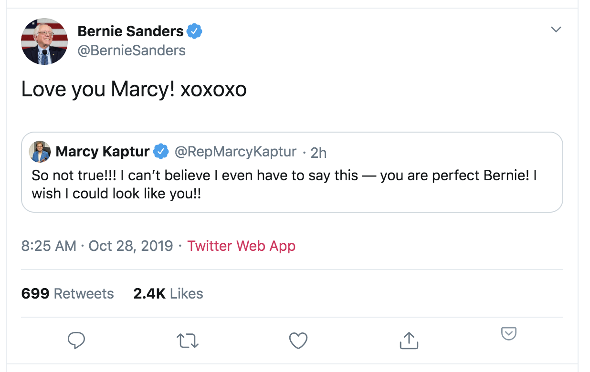590x372 pixels.
Task: Click the @RepMarcyKaptur handle
Action: pos(236,152)
